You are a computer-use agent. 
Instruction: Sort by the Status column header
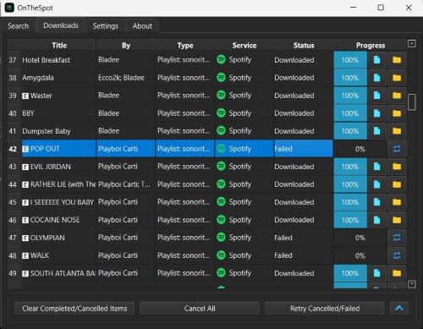(x=304, y=45)
